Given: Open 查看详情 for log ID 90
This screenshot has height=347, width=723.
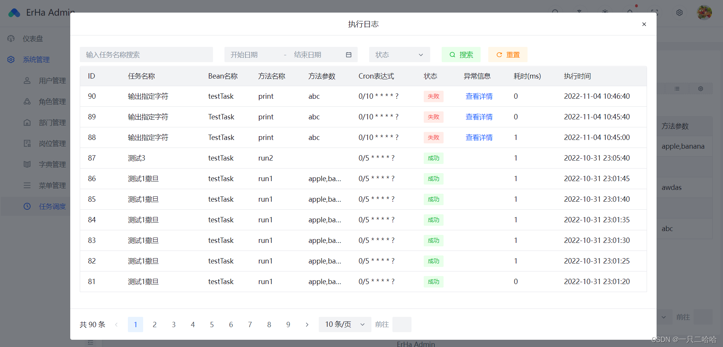Looking at the screenshot, I should (479, 96).
